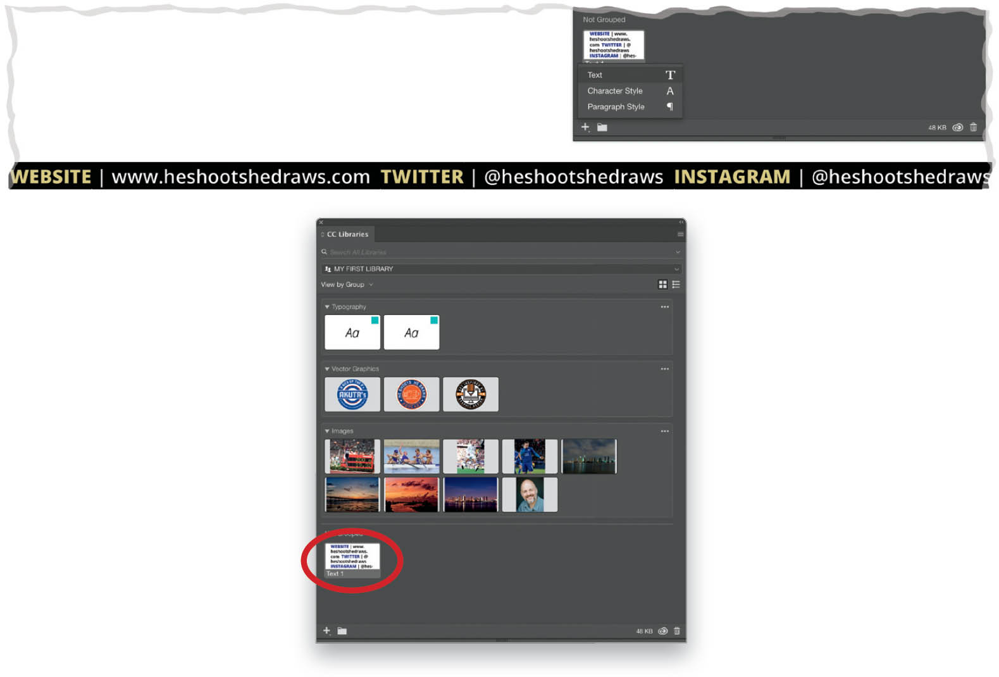
Task: Select the CC Libraries tab
Action: click(x=347, y=234)
